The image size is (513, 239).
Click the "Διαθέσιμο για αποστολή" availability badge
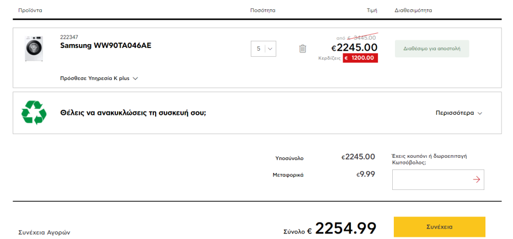pos(431,49)
